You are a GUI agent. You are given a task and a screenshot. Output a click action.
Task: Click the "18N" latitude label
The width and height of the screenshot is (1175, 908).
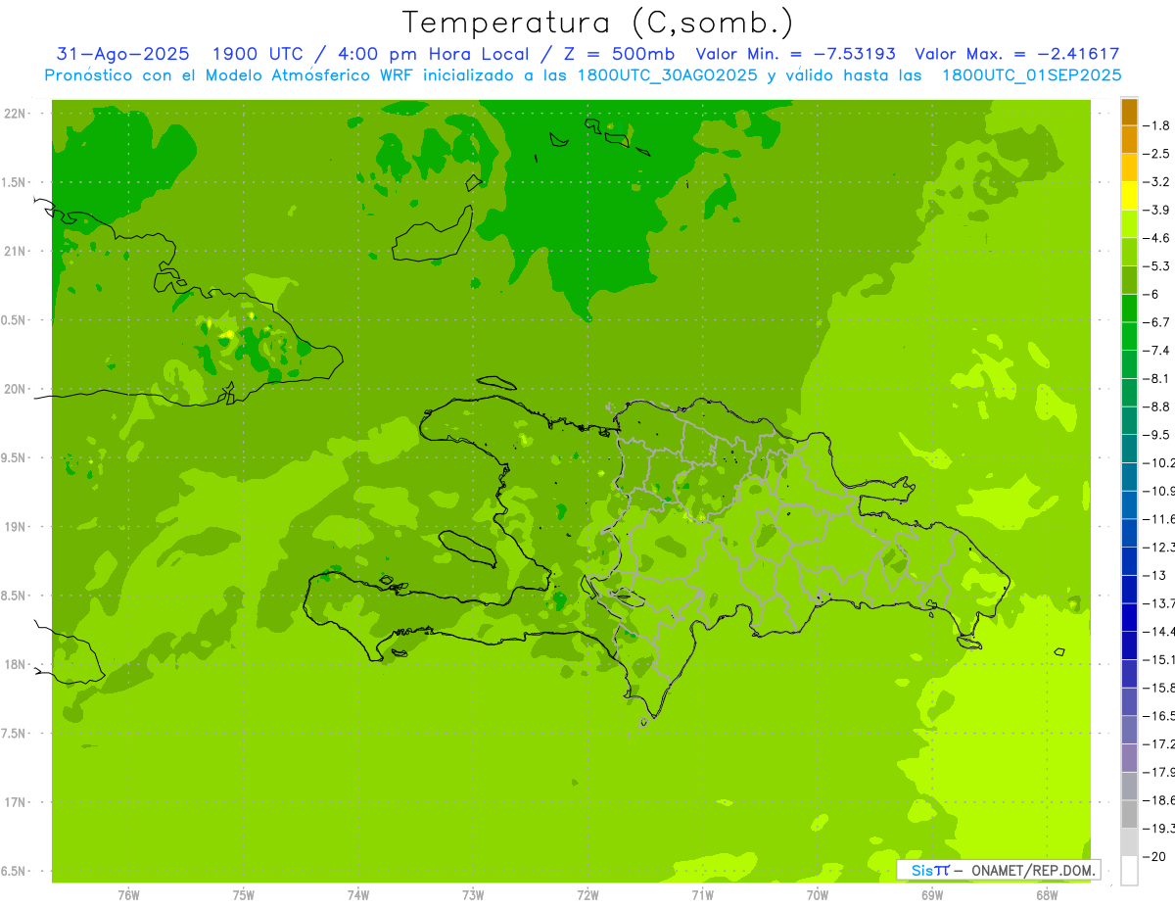15,665
